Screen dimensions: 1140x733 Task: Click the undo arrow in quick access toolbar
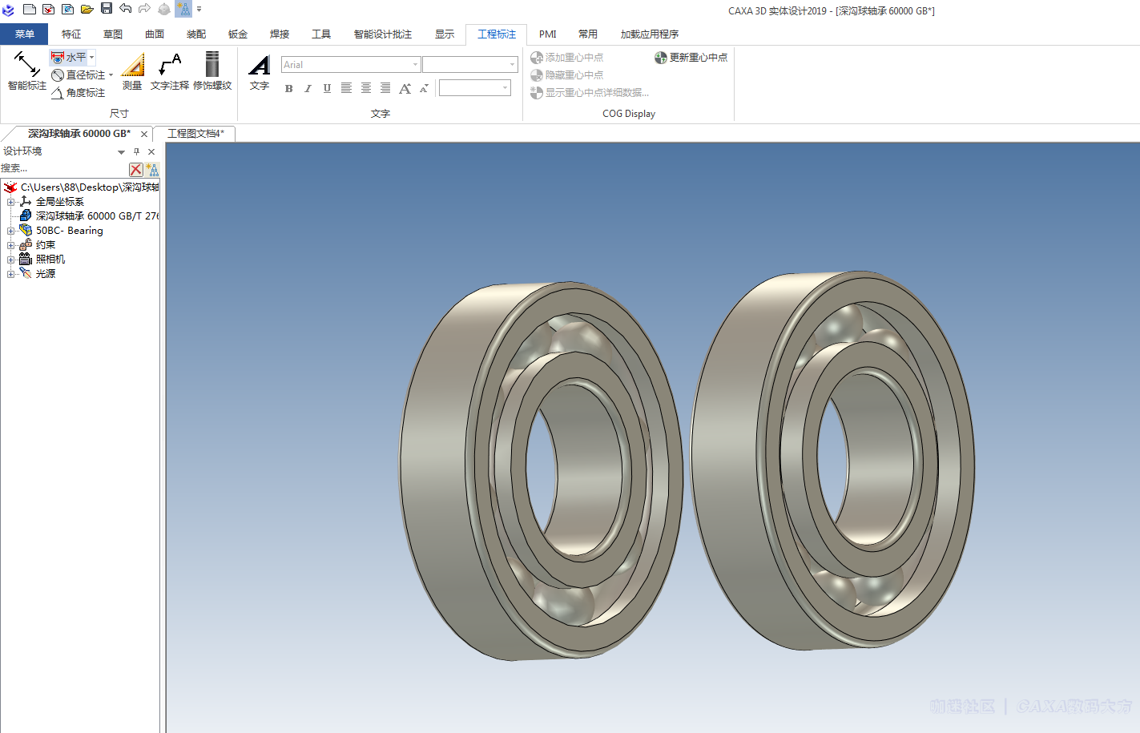coord(126,9)
